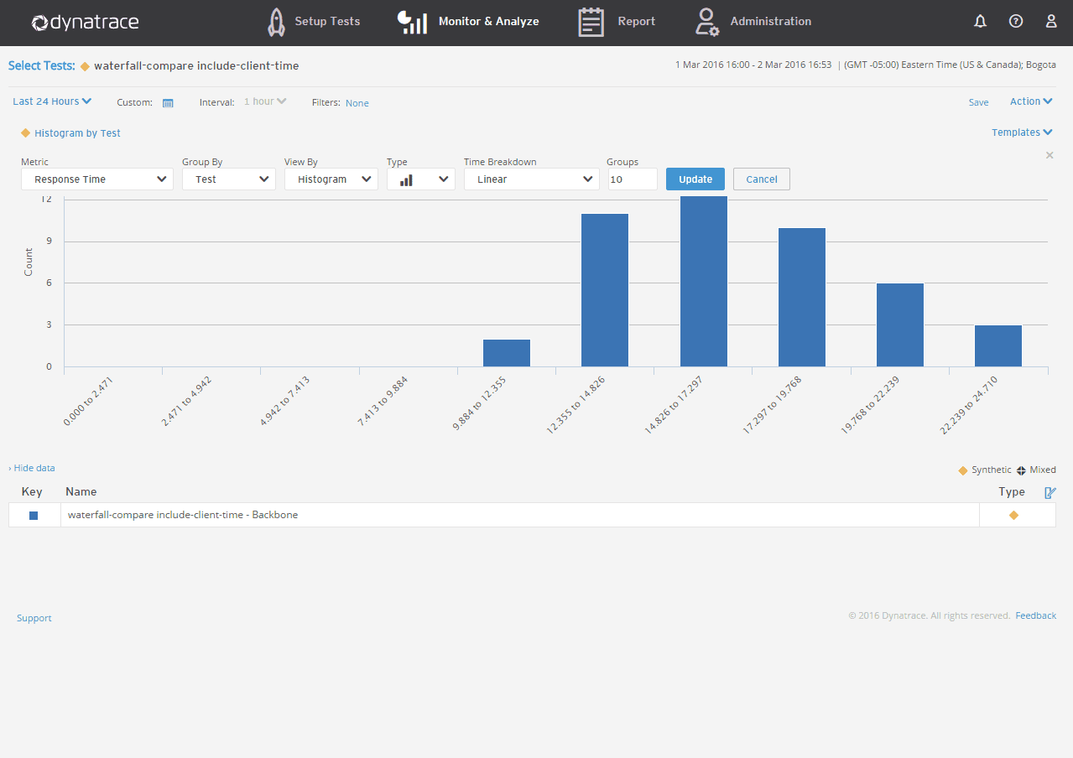Open the chart Type dropdown

pyautogui.click(x=421, y=179)
